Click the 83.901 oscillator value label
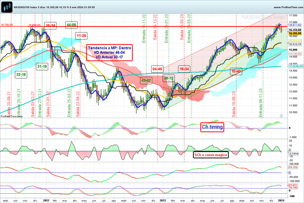The height and width of the screenshot is (203, 304). 293,185
